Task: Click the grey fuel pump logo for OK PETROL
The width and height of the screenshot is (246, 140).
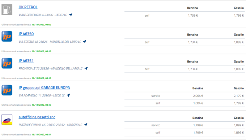Action: (x=7, y=9)
